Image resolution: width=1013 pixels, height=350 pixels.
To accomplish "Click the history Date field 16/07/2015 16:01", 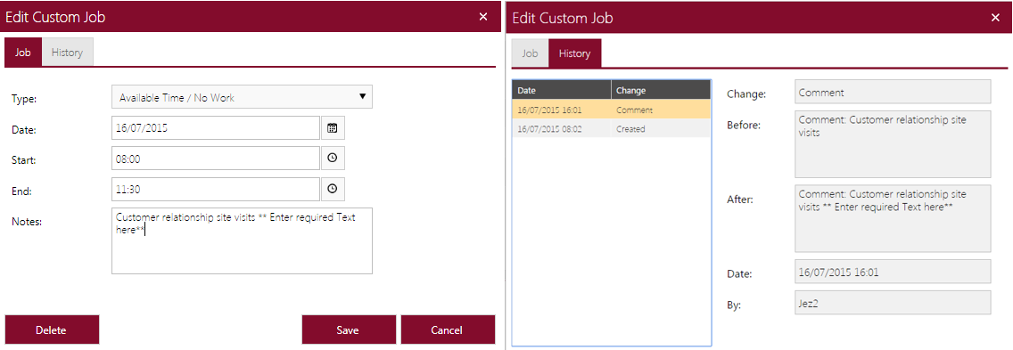I will (893, 272).
